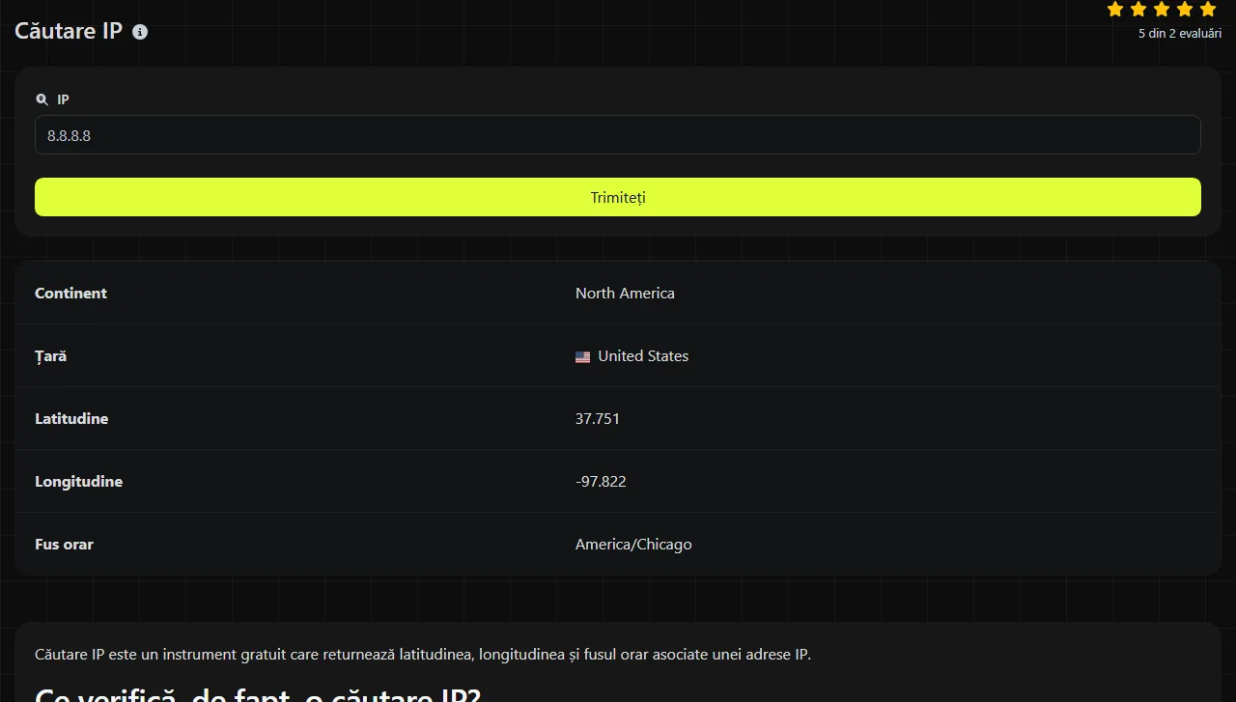This screenshot has height=702, width=1236.
Task: Click the "Latitudine" row label
Action: 71,419
